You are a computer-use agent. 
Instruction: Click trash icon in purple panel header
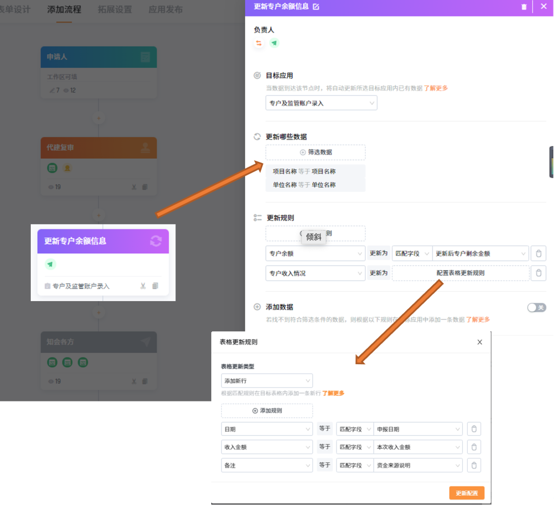[524, 7]
